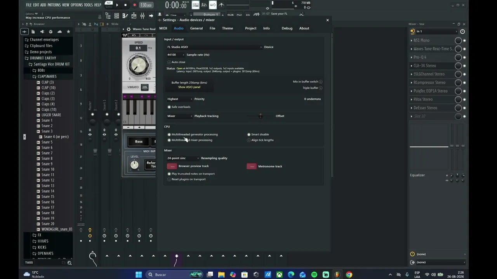The height and width of the screenshot is (279, 497).
Task: Open Google Chrome from the taskbar
Action: [349, 275]
